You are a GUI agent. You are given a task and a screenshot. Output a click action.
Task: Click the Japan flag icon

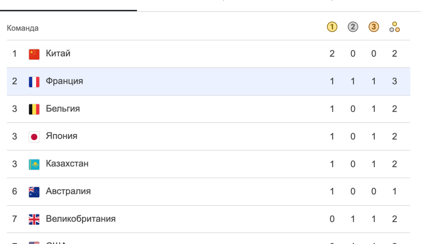tap(34, 137)
